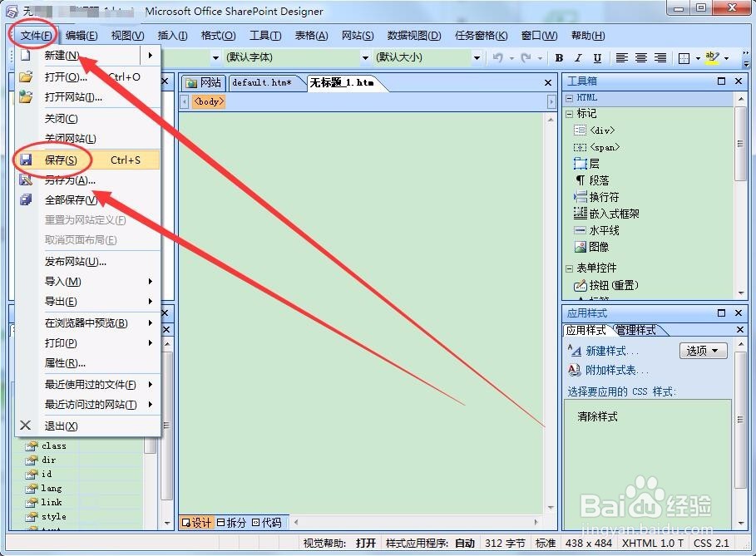756x556 pixels.
Task: Switch to 设计 design view
Action: (x=196, y=522)
